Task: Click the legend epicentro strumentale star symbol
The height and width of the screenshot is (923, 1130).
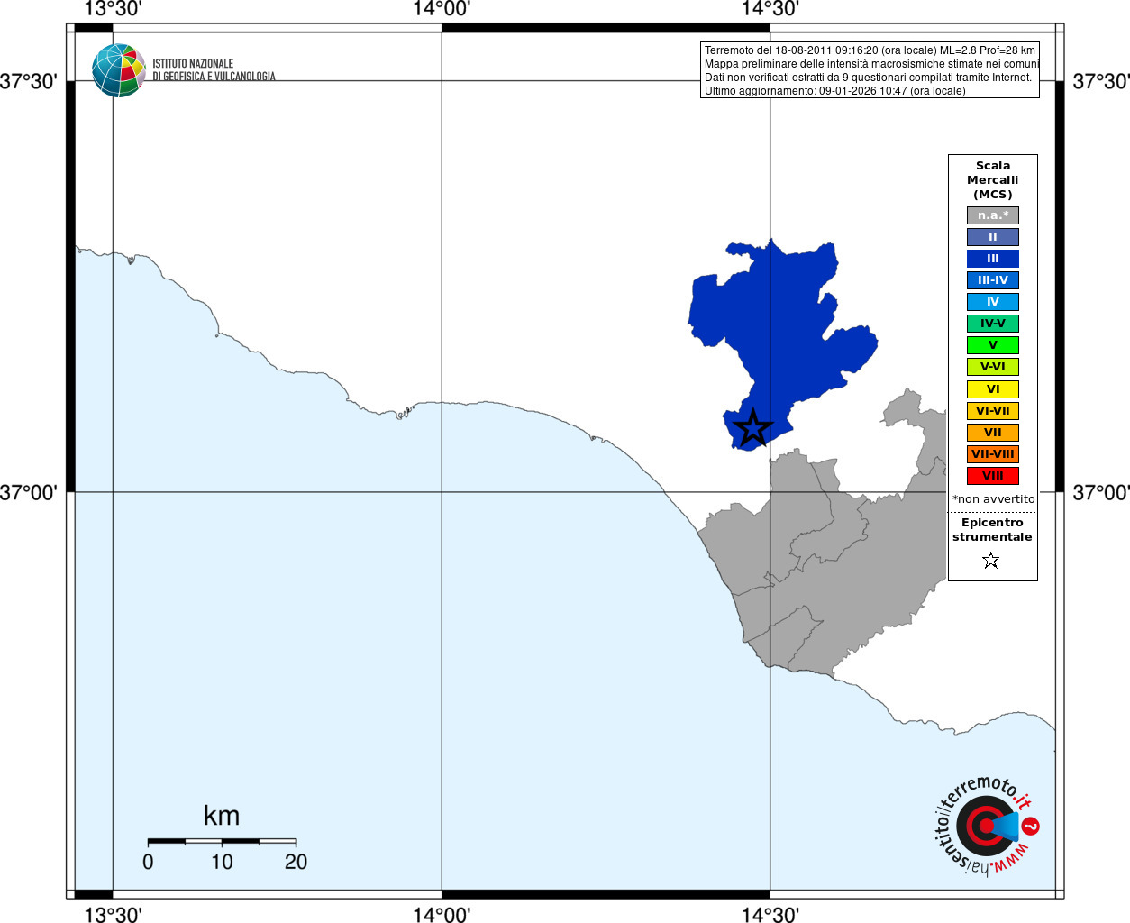Action: [x=991, y=561]
